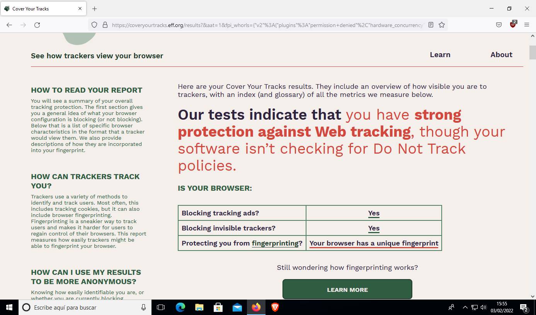536x315 pixels.
Task: Close the Cover Your Tracks tab
Action: [x=80, y=8]
